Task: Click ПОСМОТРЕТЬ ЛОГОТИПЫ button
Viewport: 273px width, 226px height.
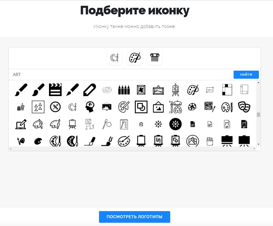Action: pyautogui.click(x=135, y=217)
